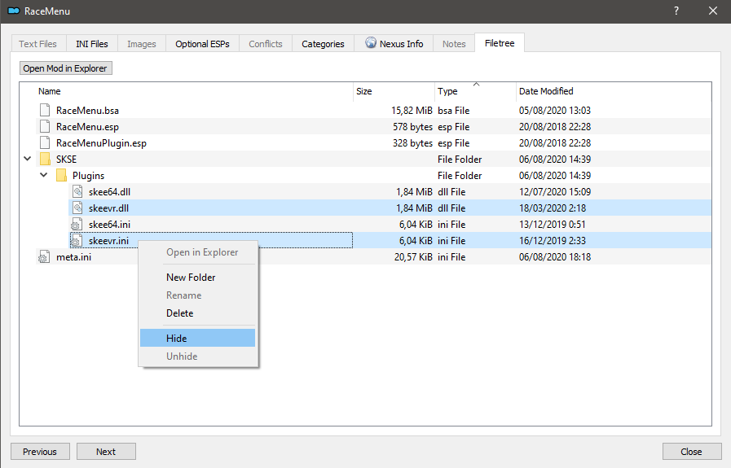
Task: Open the Conflicts tab
Action: pyautogui.click(x=266, y=44)
